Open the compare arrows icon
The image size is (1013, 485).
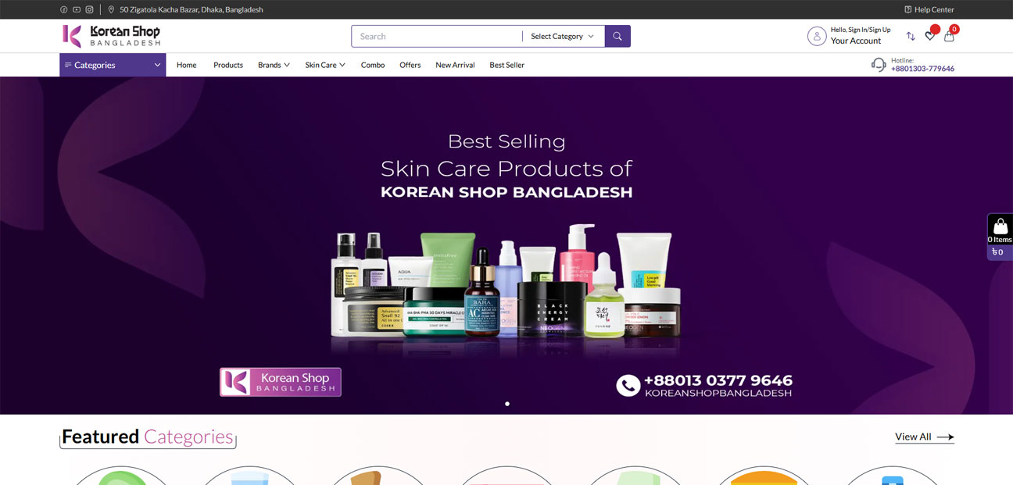[x=911, y=36]
